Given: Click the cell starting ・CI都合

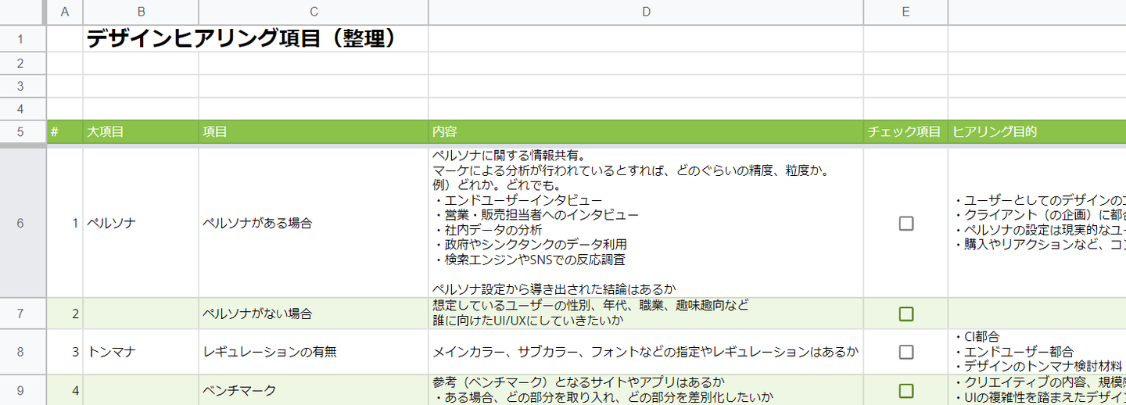Looking at the screenshot, I should (x=1037, y=352).
